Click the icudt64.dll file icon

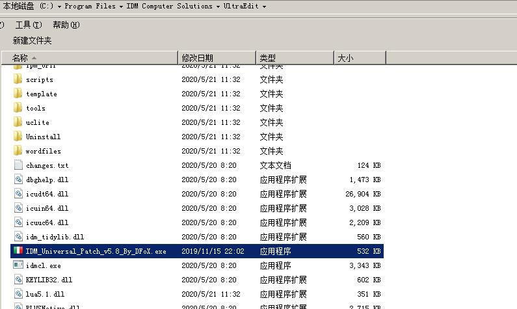(x=18, y=194)
